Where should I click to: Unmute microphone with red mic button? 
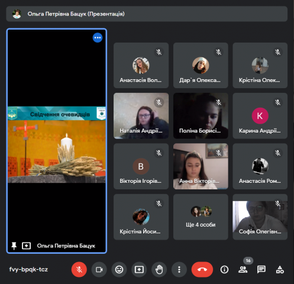(x=79, y=269)
